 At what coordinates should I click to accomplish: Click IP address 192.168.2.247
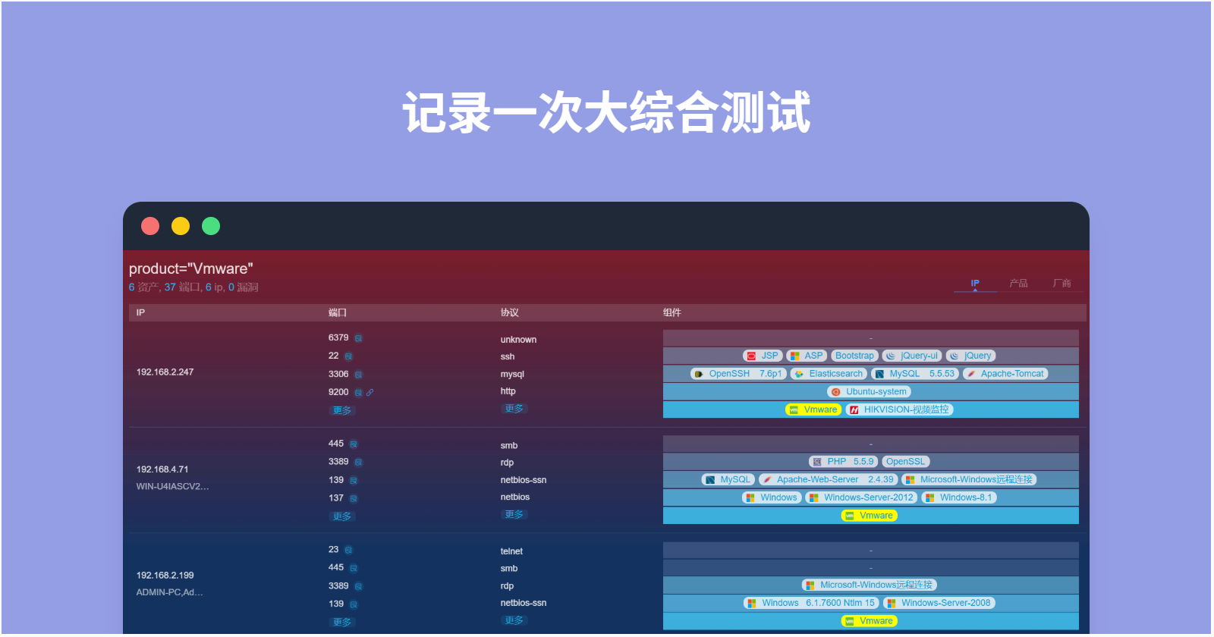[165, 372]
